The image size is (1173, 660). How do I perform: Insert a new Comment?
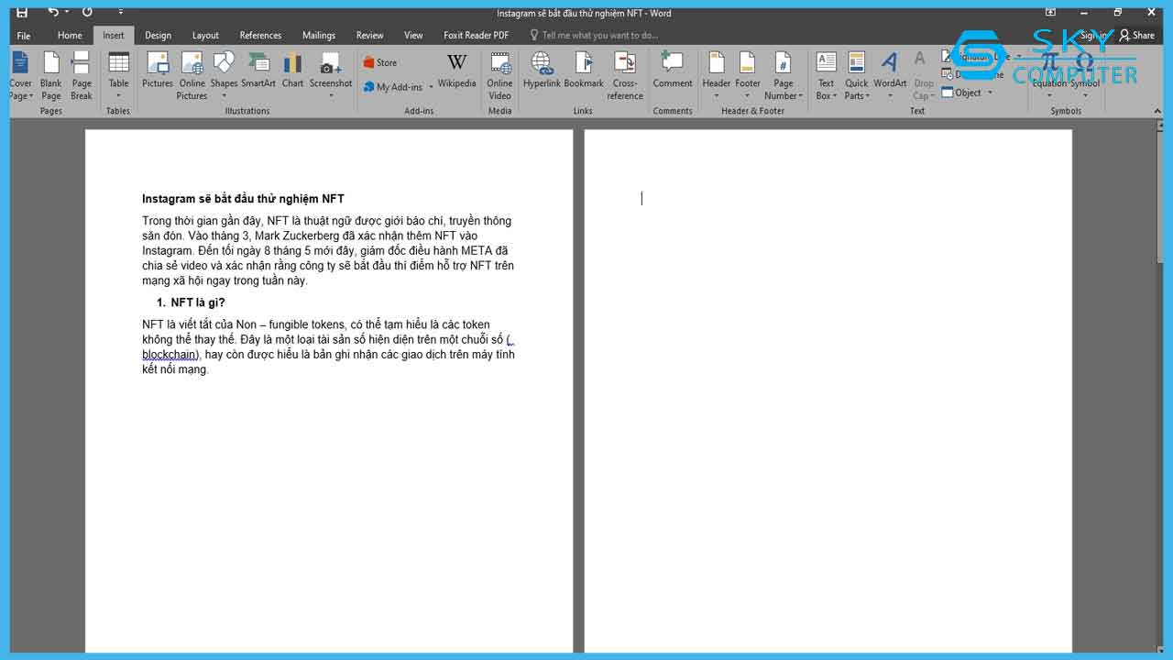[673, 71]
